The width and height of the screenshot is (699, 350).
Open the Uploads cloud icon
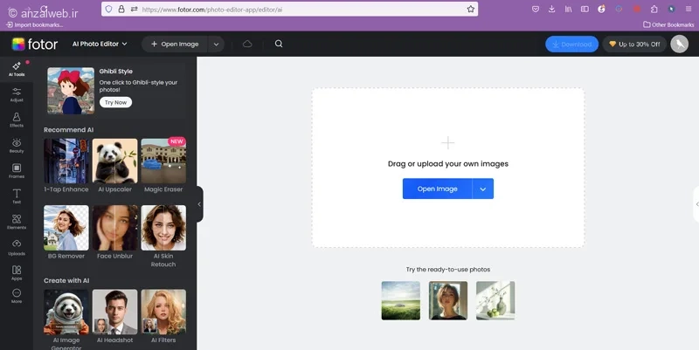click(17, 247)
